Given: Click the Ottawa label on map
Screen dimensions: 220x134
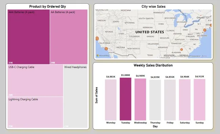Looking at the screenshot, I should point(200,18).
